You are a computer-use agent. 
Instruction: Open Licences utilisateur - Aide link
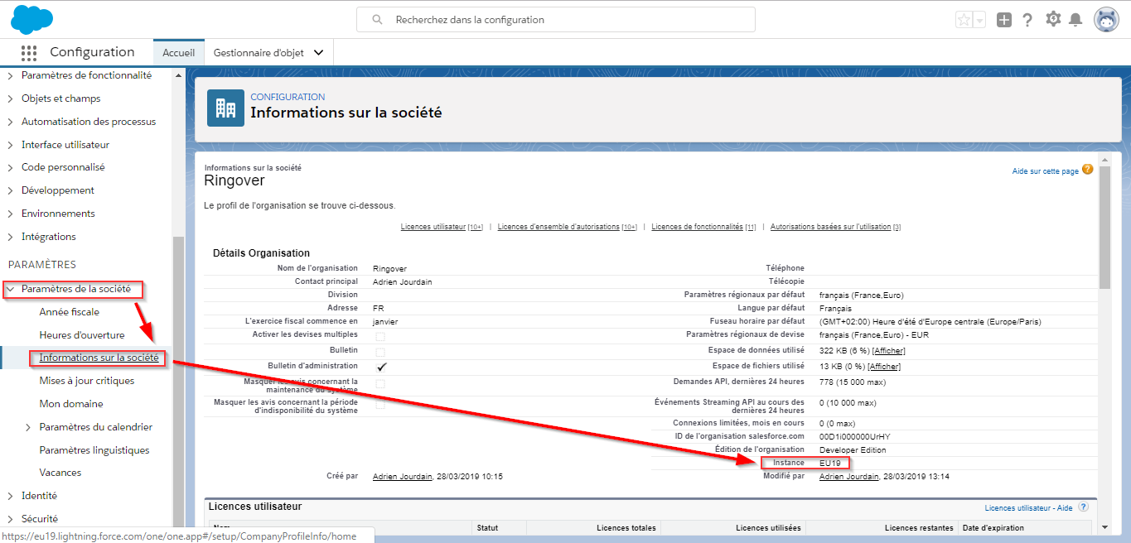(1029, 508)
